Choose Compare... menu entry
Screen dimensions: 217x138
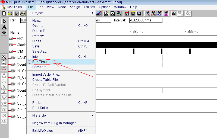(61, 67)
